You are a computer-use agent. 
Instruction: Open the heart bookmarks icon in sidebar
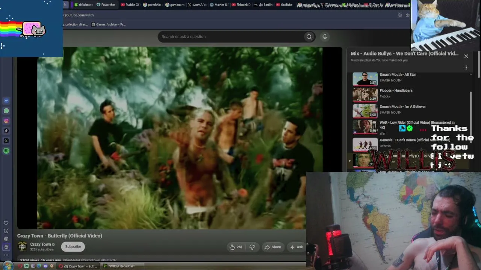pos(6,223)
